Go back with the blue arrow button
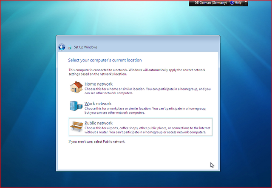Viewport: 272px width, 188px height. [62, 47]
